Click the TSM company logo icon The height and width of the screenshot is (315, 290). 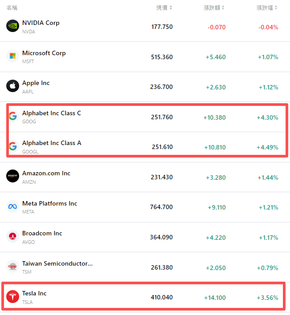click(12, 267)
